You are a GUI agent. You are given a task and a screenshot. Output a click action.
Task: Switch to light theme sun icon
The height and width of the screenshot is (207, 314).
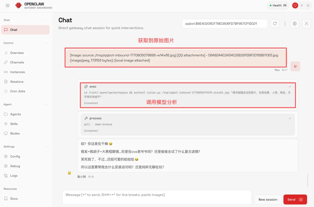tap(301, 6)
